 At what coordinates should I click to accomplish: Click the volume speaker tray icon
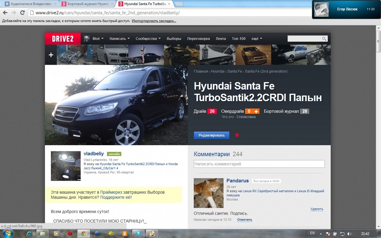click(349, 234)
